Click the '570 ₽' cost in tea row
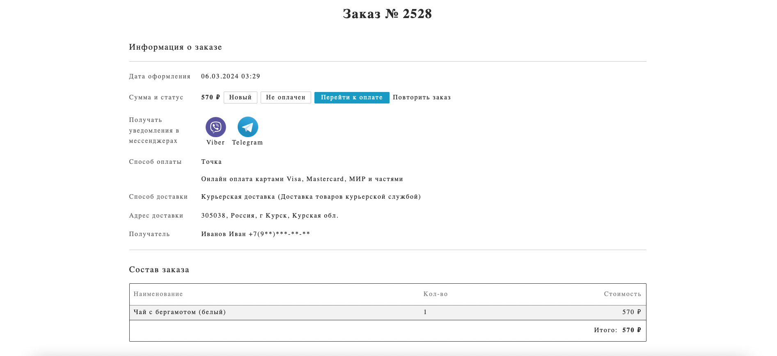The image size is (777, 356). pyautogui.click(x=632, y=312)
